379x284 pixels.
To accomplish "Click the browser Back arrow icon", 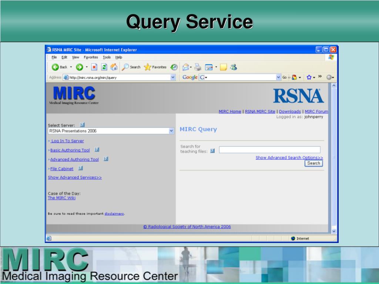I will tap(55, 67).
